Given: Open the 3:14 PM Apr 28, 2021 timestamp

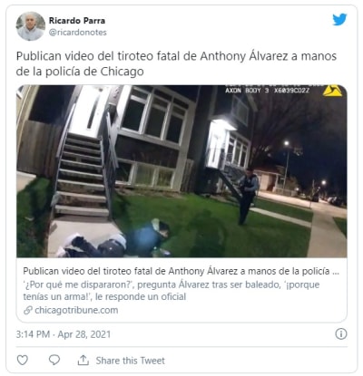Looking at the screenshot, I should pyautogui.click(x=64, y=334).
